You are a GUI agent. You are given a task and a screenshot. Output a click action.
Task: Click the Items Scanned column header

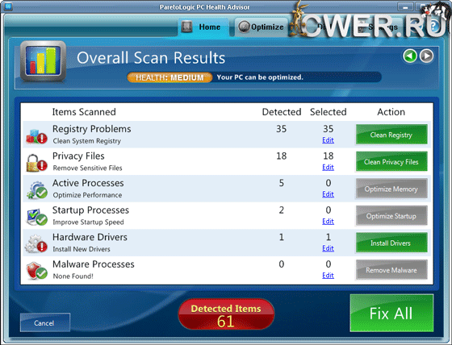84,112
